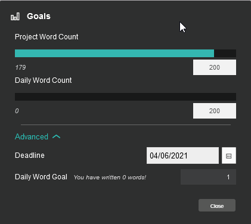Click the 'You have written 0 words!' message

pyautogui.click(x=110, y=178)
